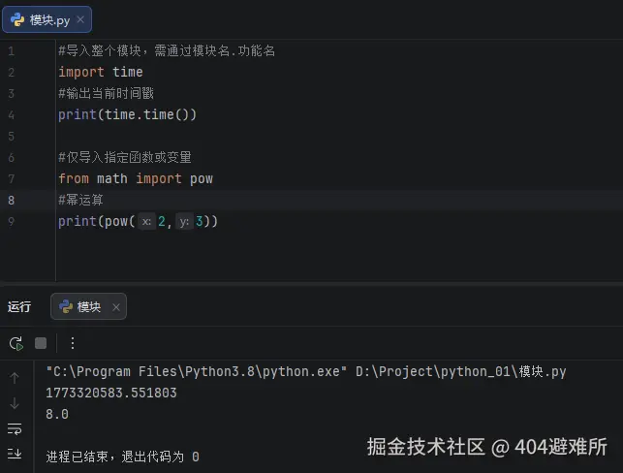
Task: Toggle scroll to end of console
Action: (x=15, y=453)
